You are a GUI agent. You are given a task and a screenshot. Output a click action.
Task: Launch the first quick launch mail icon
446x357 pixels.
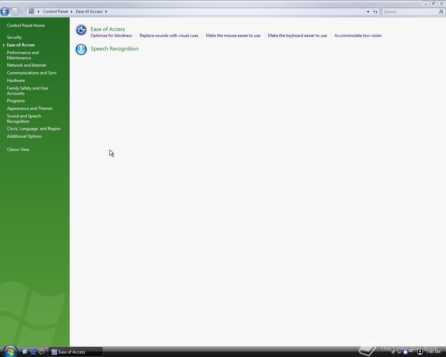click(x=25, y=352)
